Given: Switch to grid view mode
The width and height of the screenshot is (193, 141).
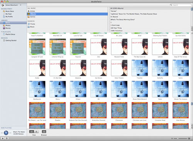Looking at the screenshot, I should (32, 132).
